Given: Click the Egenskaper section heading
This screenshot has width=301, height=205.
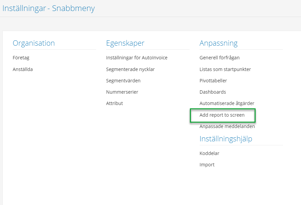Looking at the screenshot, I should [x=125, y=43].
